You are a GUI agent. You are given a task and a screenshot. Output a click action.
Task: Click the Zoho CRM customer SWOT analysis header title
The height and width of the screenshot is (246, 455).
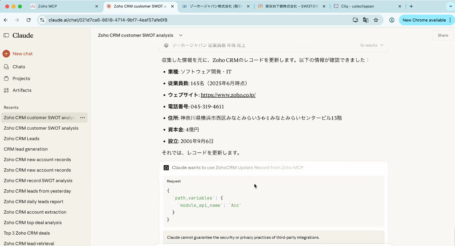pos(136,35)
